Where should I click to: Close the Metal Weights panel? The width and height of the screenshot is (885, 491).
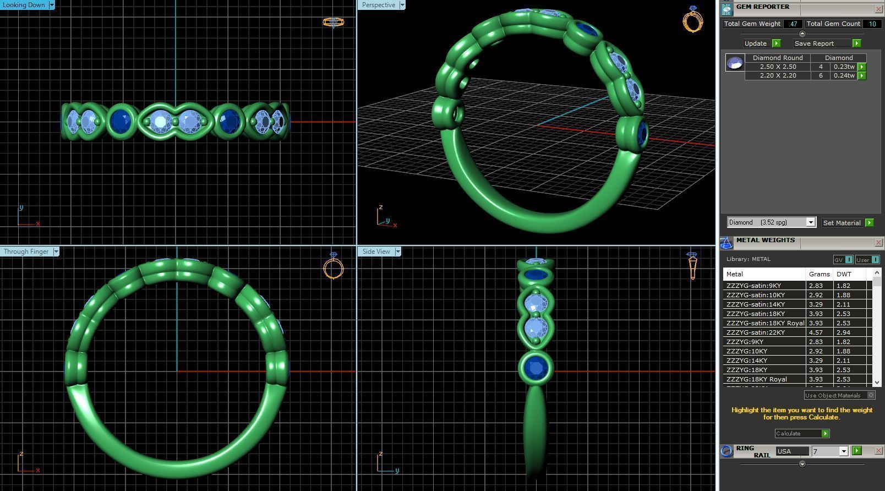(x=878, y=242)
